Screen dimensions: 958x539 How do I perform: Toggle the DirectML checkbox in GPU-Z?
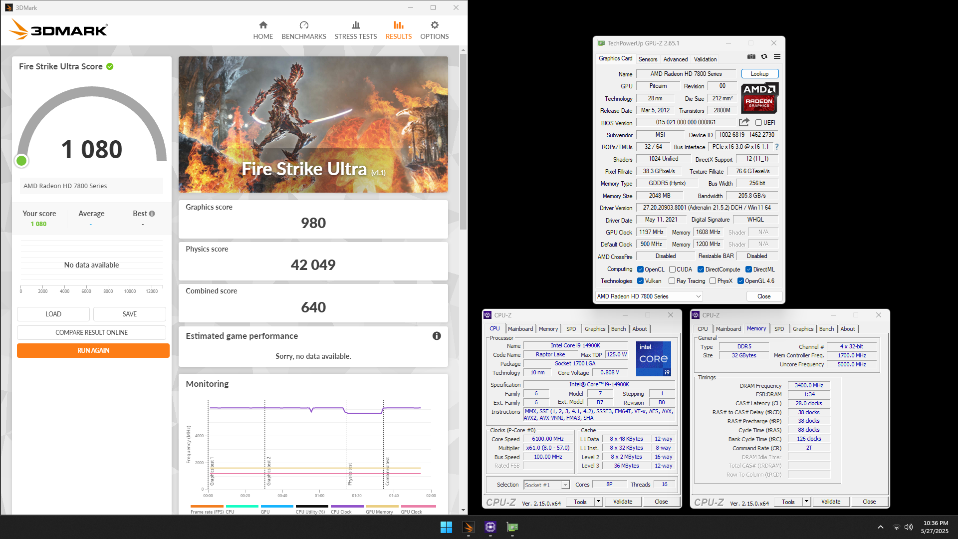click(748, 269)
